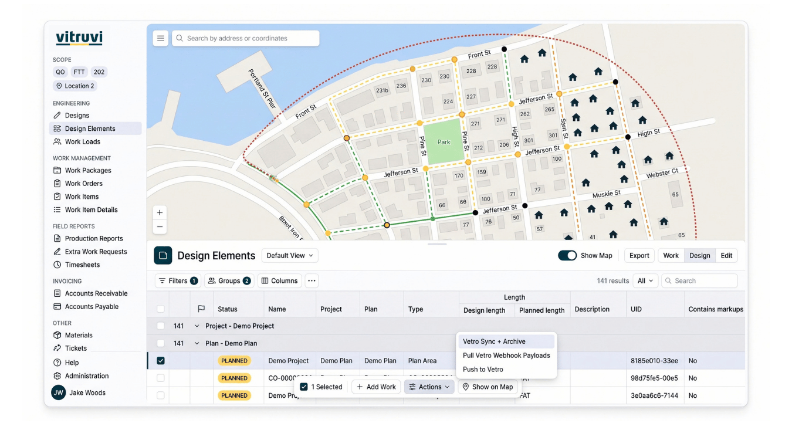Zoom out the map with minus button

coord(160,227)
